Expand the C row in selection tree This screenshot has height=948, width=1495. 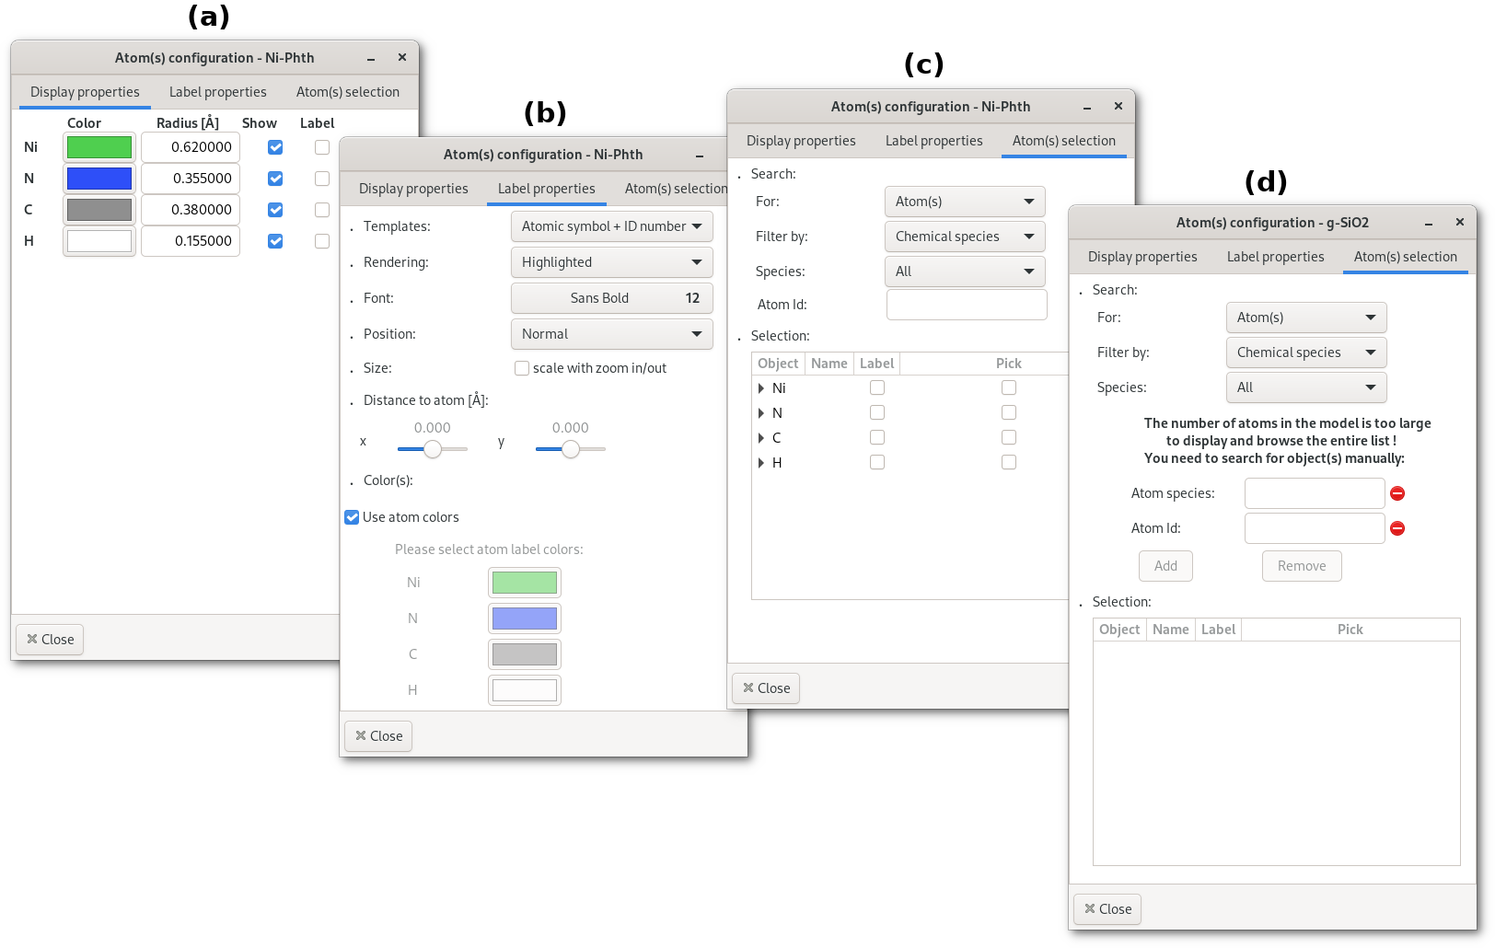point(761,438)
